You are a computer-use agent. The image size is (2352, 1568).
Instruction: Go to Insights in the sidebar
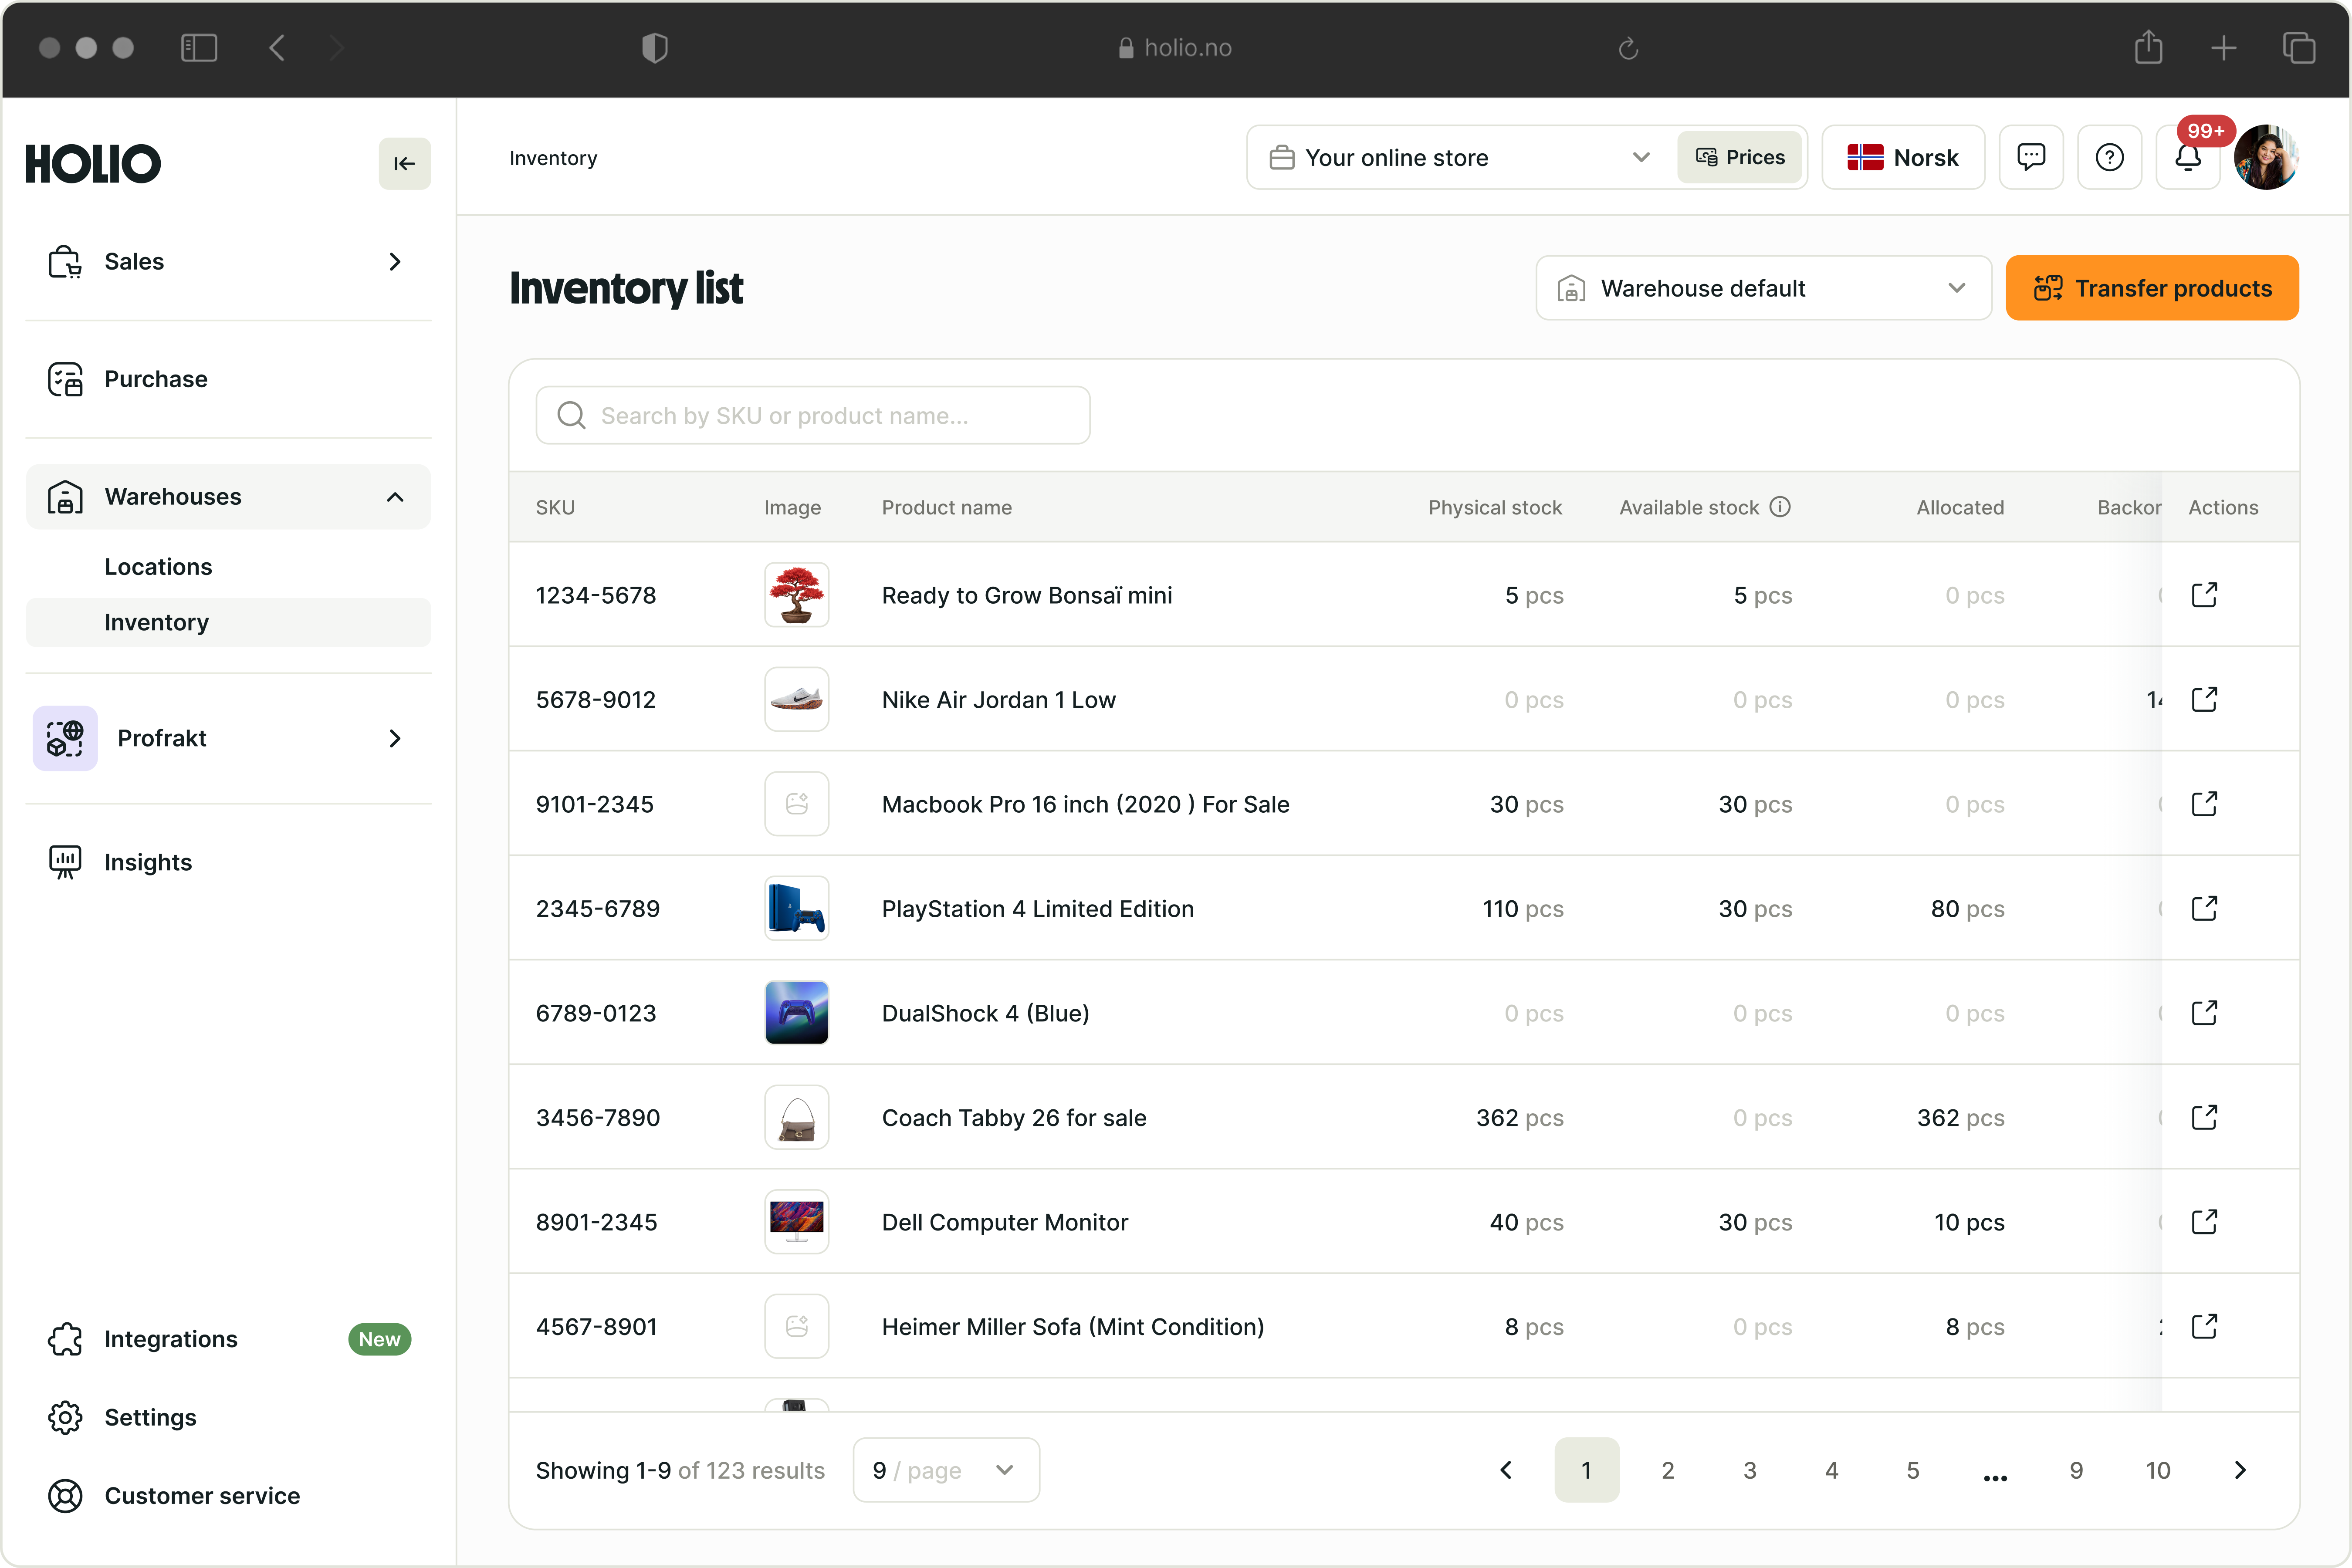[148, 862]
